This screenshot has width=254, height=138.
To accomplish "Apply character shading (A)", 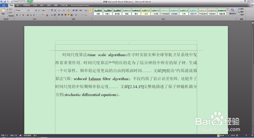I will 52,15.
